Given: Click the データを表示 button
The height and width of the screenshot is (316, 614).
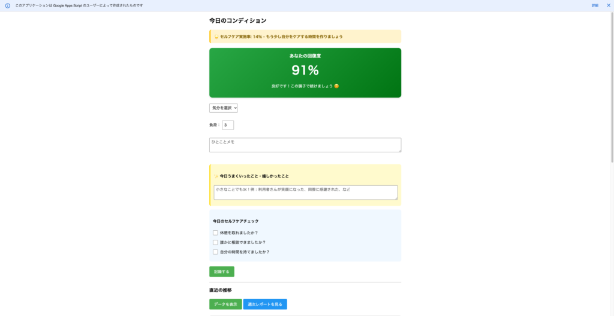Looking at the screenshot, I should (x=225, y=305).
